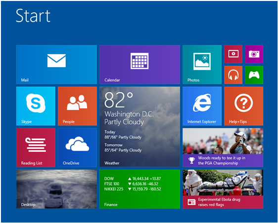Open the Weather live tile
278x223 pixels.
coord(139,127)
